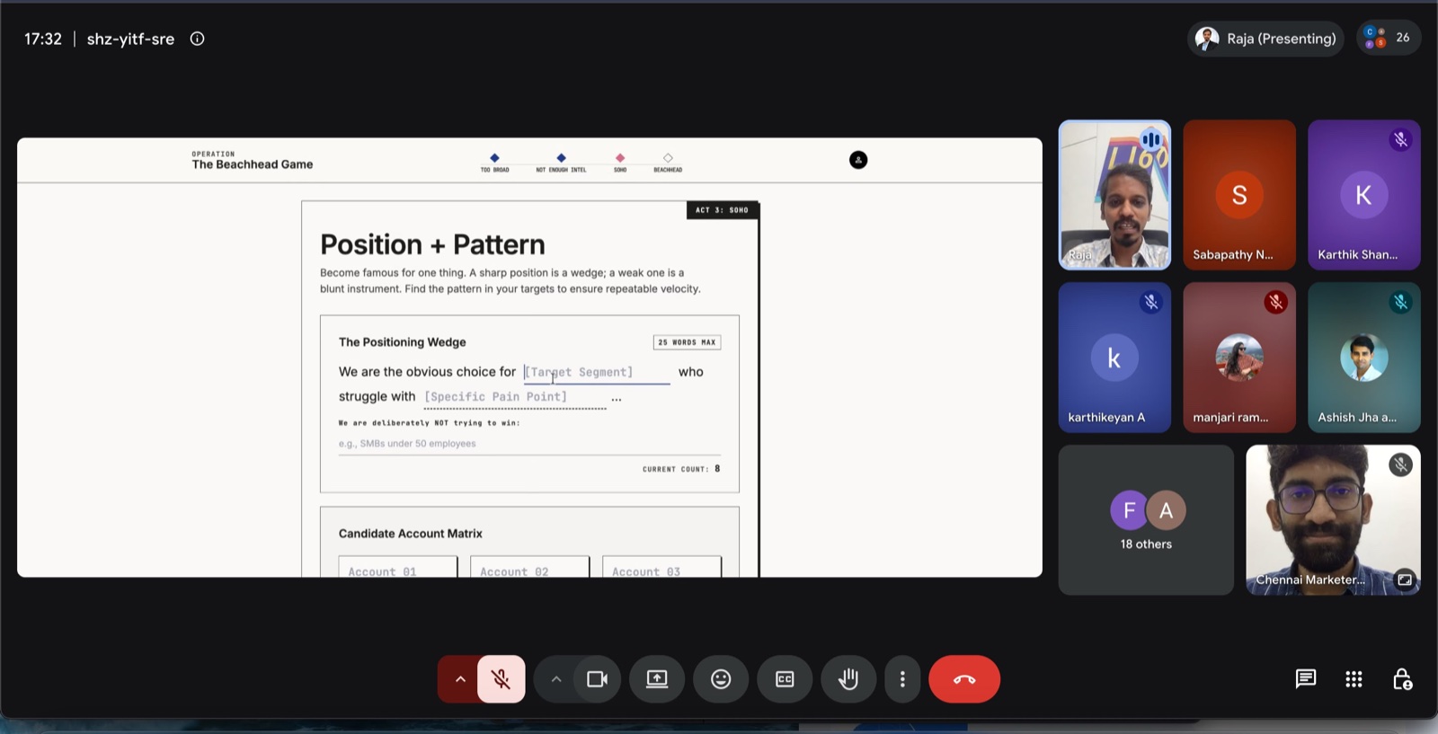
Task: Turn off the camera
Action: pos(598,679)
